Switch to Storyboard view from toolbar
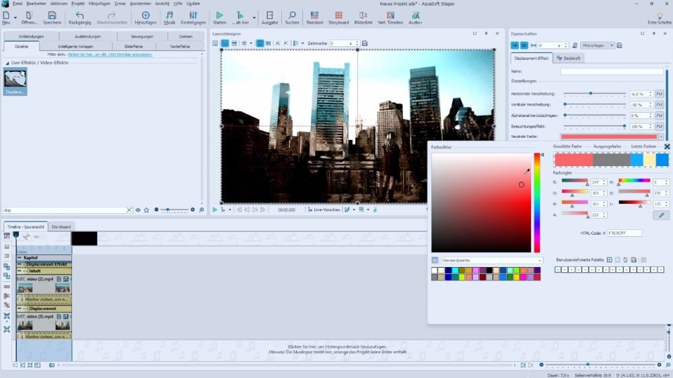 [339, 15]
